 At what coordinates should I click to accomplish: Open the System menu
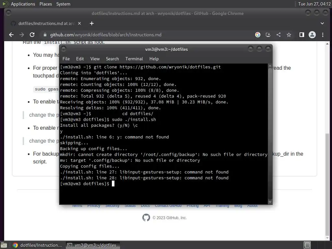63,4
